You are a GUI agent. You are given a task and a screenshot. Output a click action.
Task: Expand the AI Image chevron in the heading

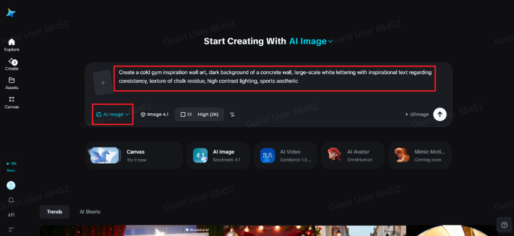[331, 42]
